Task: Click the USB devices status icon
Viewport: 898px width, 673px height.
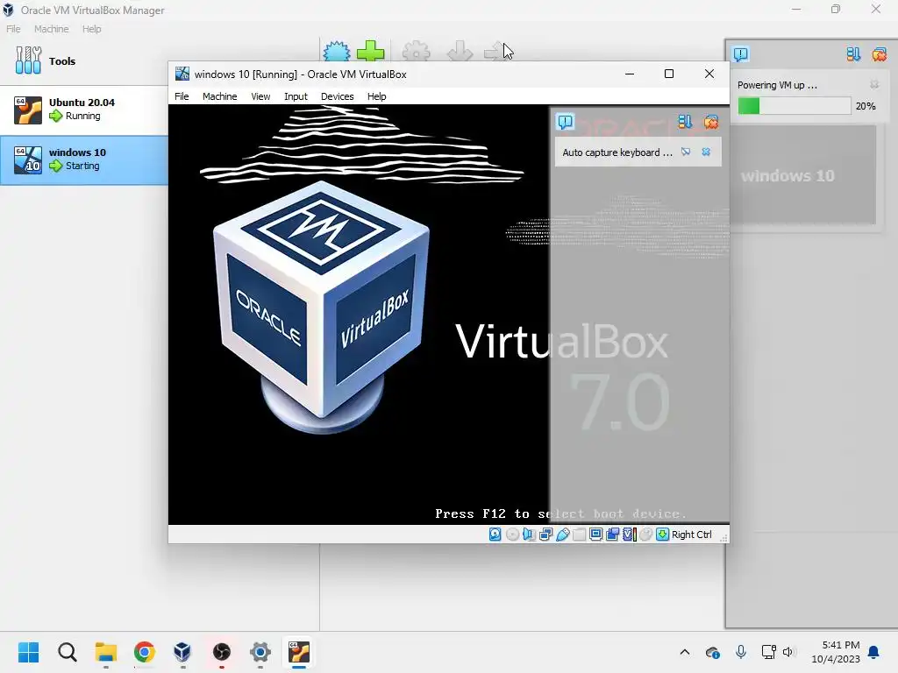Action: click(562, 535)
